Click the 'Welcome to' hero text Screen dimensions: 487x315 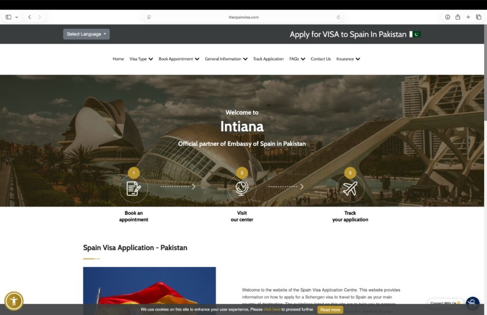point(242,112)
